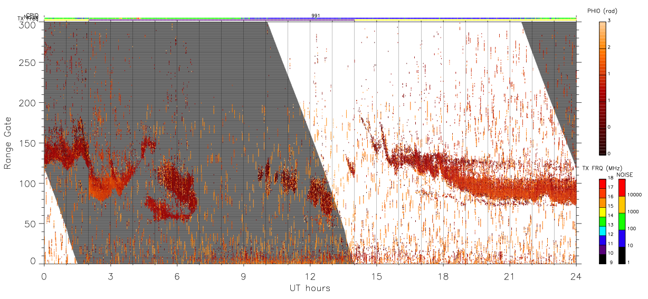Click the '200' tick on Range Gate axis
This screenshot has width=648, height=299.
[27, 103]
